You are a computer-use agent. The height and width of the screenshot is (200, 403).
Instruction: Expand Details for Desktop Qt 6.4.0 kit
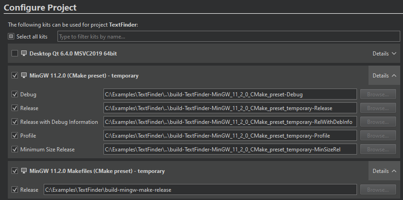pyautogui.click(x=384, y=54)
